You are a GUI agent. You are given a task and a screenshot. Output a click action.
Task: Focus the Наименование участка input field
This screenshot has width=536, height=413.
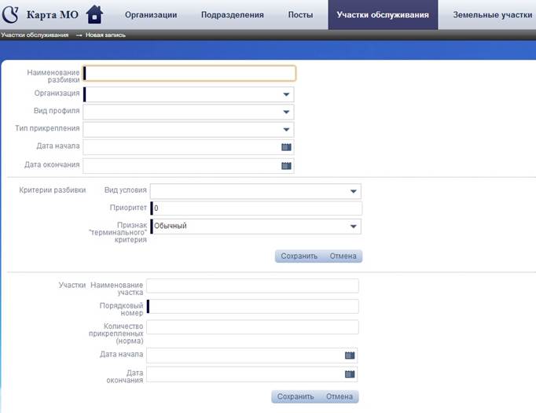click(252, 286)
